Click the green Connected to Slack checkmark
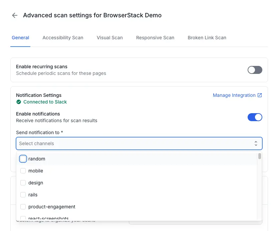The height and width of the screenshot is (231, 278). (19, 102)
